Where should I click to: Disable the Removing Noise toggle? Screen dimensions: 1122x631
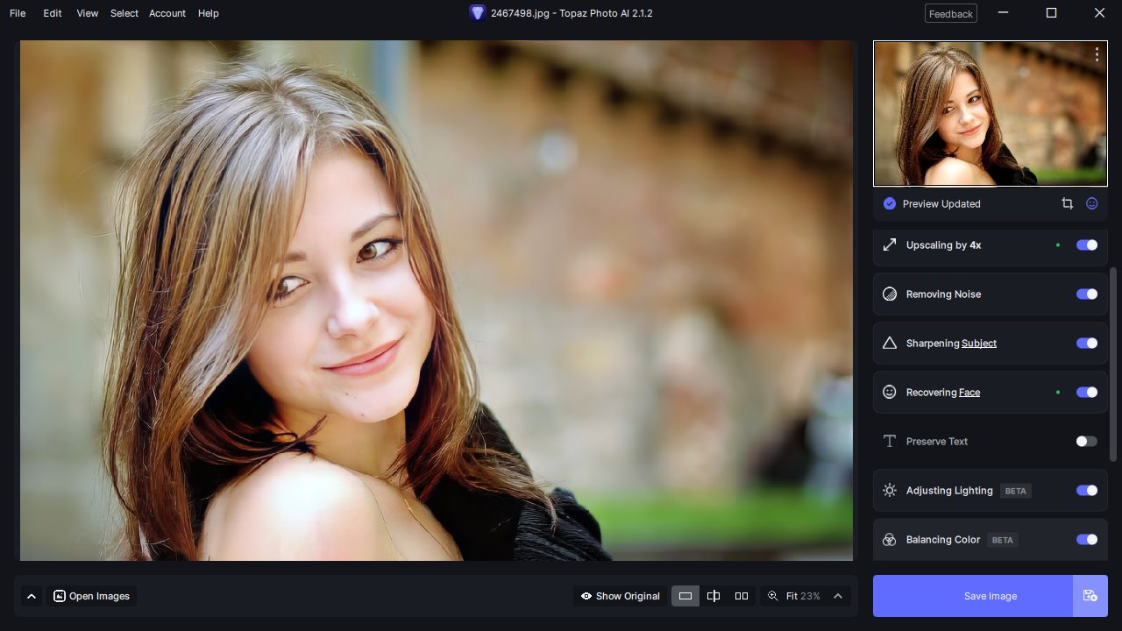(x=1086, y=294)
